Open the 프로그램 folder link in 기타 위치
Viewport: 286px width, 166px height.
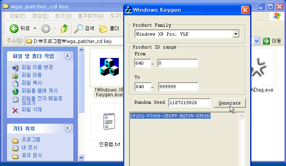31,139
